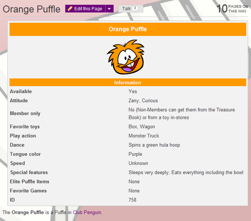
Task: Click the Treasure Book non-members text
Action: pos(181,114)
